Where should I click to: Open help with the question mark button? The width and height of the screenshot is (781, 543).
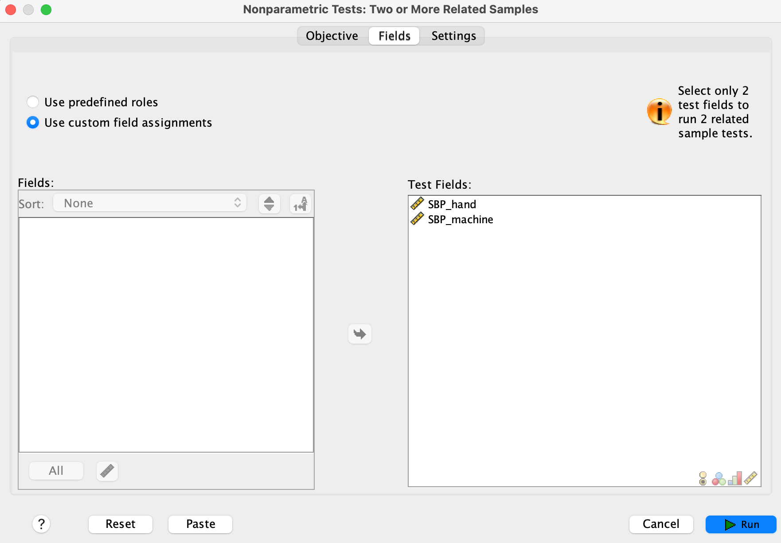(41, 524)
